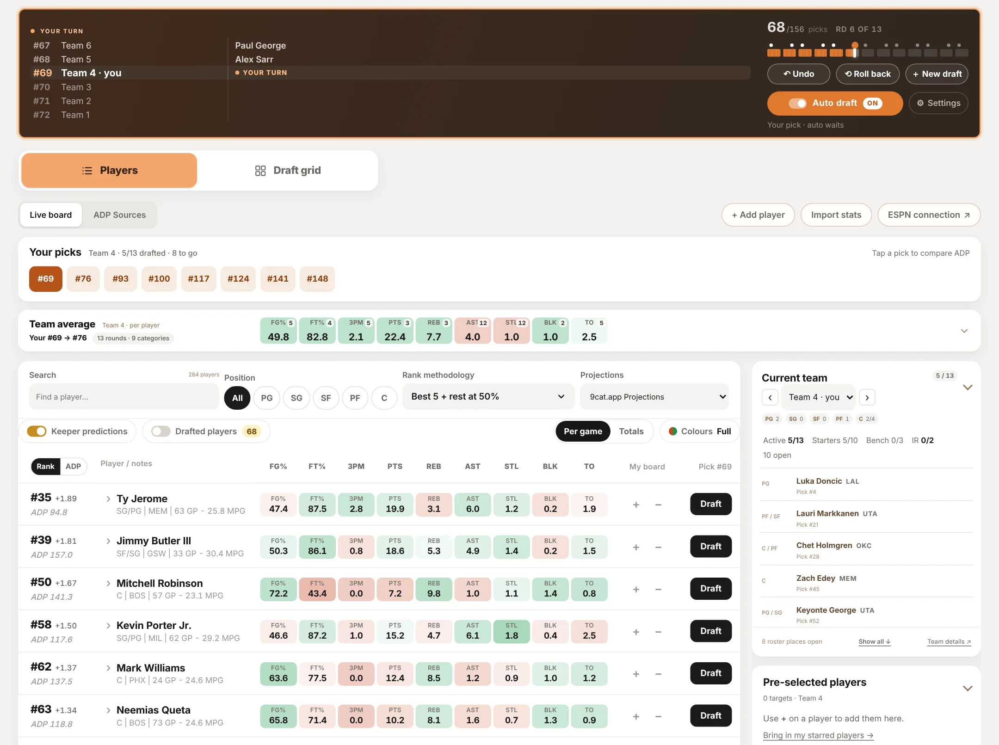Open ESPN connection external link

point(929,215)
